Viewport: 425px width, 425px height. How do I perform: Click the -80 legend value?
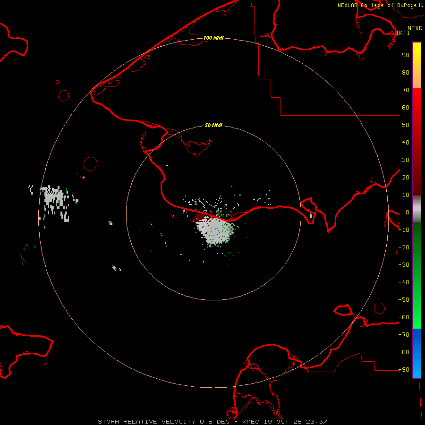click(x=404, y=352)
